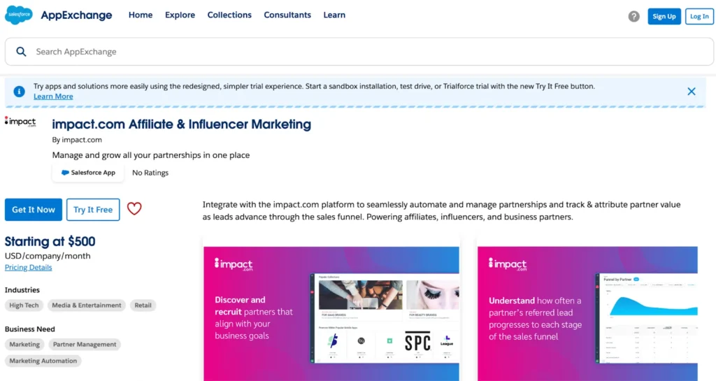Click the Get It Now button
The image size is (716, 381).
pos(34,210)
